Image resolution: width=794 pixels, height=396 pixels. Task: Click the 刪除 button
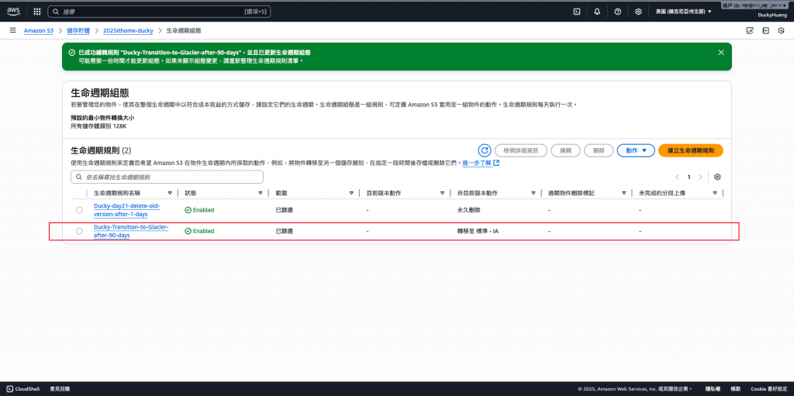click(599, 150)
